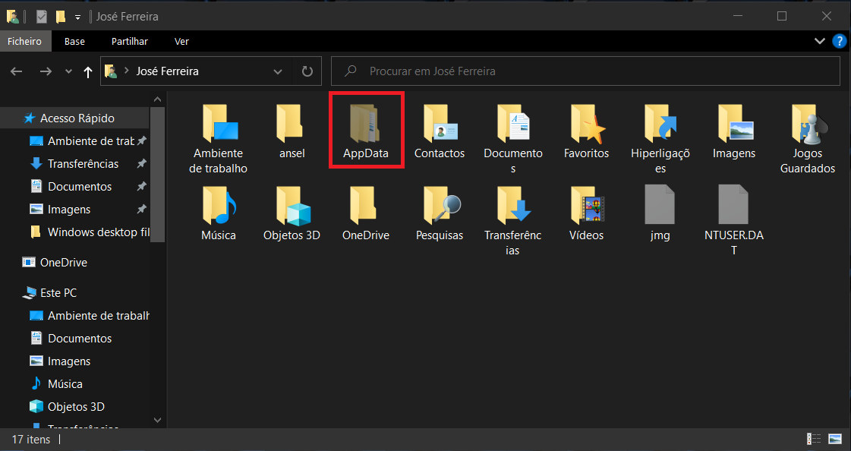Click the search box Procurar em José Ferreira
Viewport: 851px width, 451px height.
pyautogui.click(x=592, y=71)
